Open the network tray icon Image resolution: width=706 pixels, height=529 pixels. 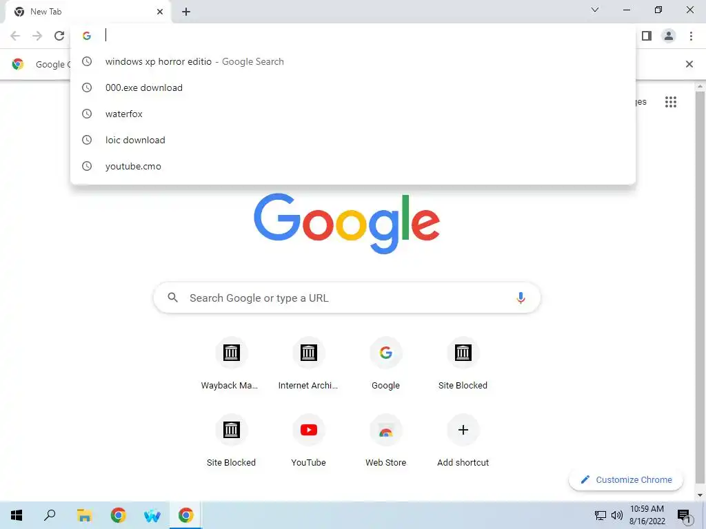(x=601, y=515)
